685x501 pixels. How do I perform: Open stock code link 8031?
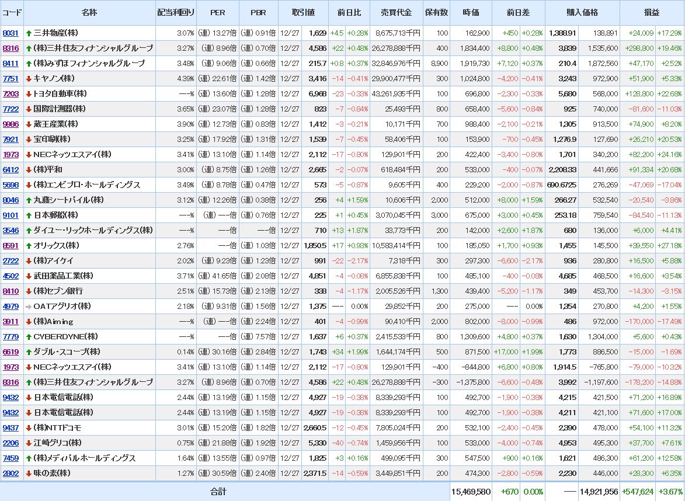(x=11, y=33)
